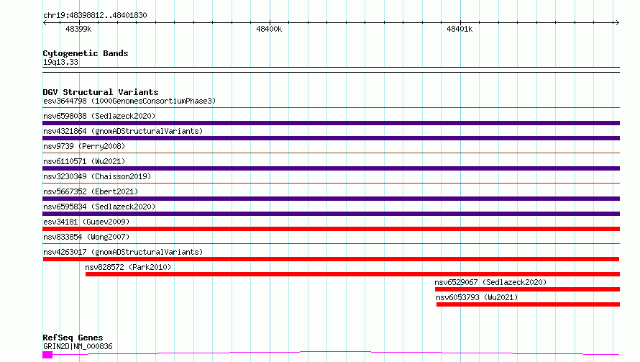The image size is (640, 362).
Task: Click the purple bar under nsv6598038
Action: click(331, 123)
